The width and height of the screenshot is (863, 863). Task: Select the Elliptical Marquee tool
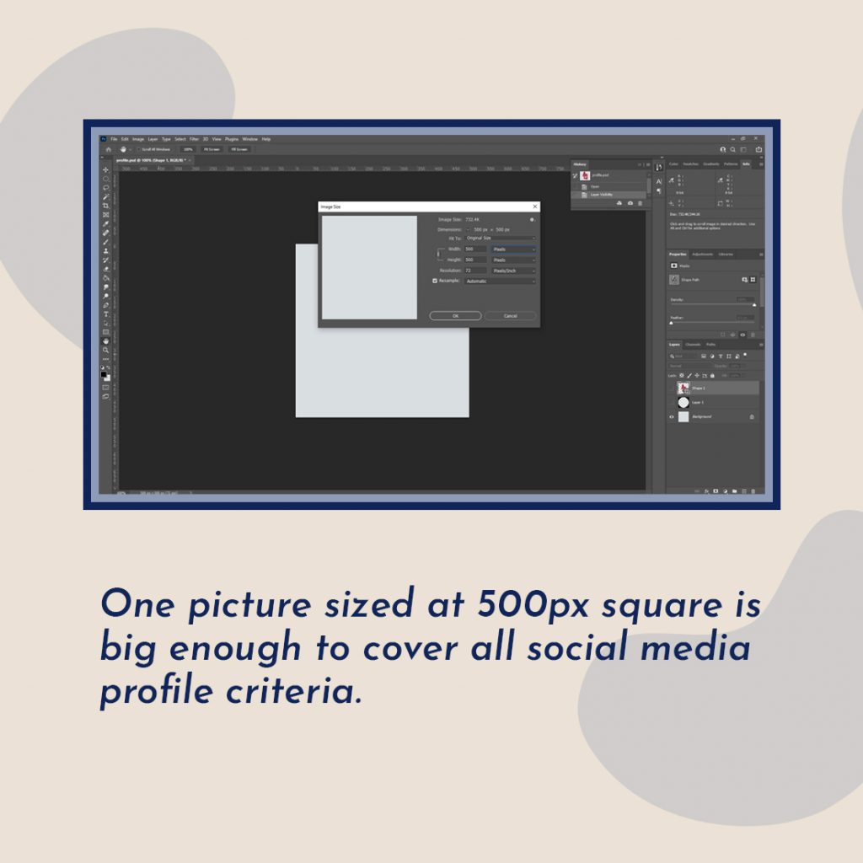pyautogui.click(x=105, y=179)
